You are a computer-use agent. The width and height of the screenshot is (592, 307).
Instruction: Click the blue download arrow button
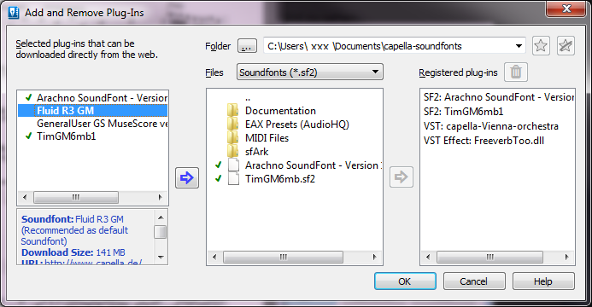187,177
